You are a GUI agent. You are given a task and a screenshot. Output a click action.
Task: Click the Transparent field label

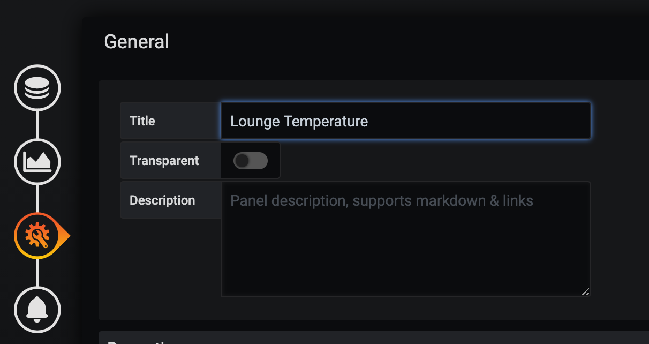click(x=164, y=161)
